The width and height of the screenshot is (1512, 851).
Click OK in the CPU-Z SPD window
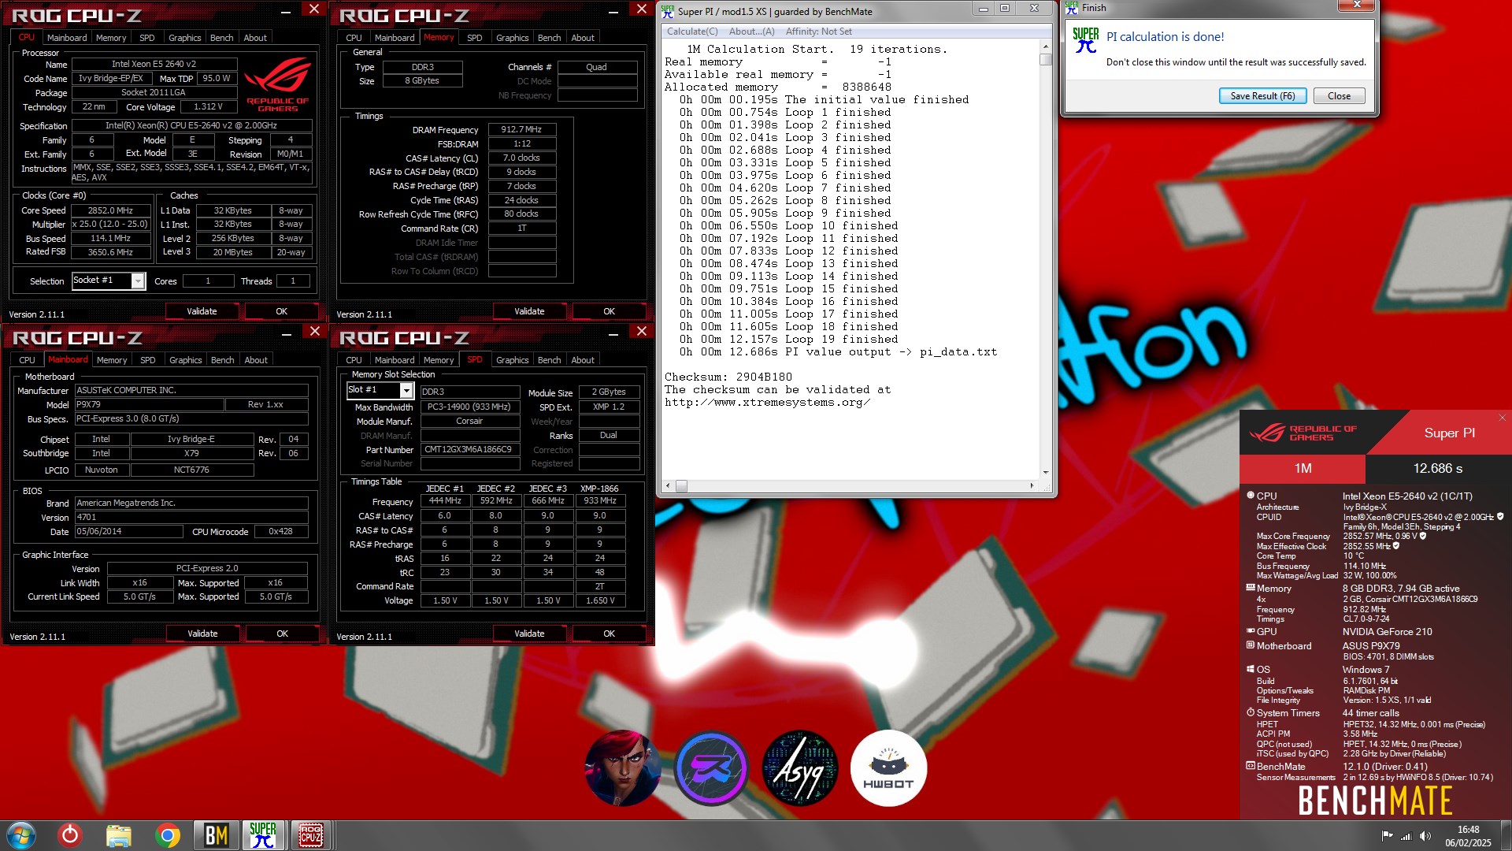(x=609, y=634)
